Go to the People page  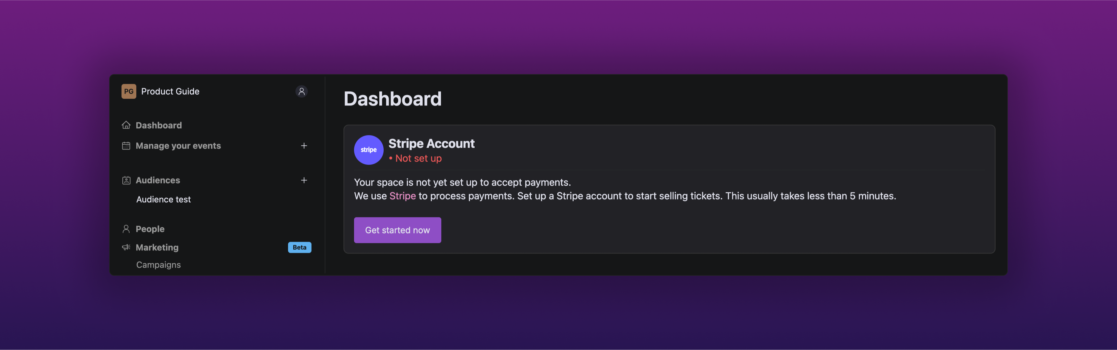point(150,229)
